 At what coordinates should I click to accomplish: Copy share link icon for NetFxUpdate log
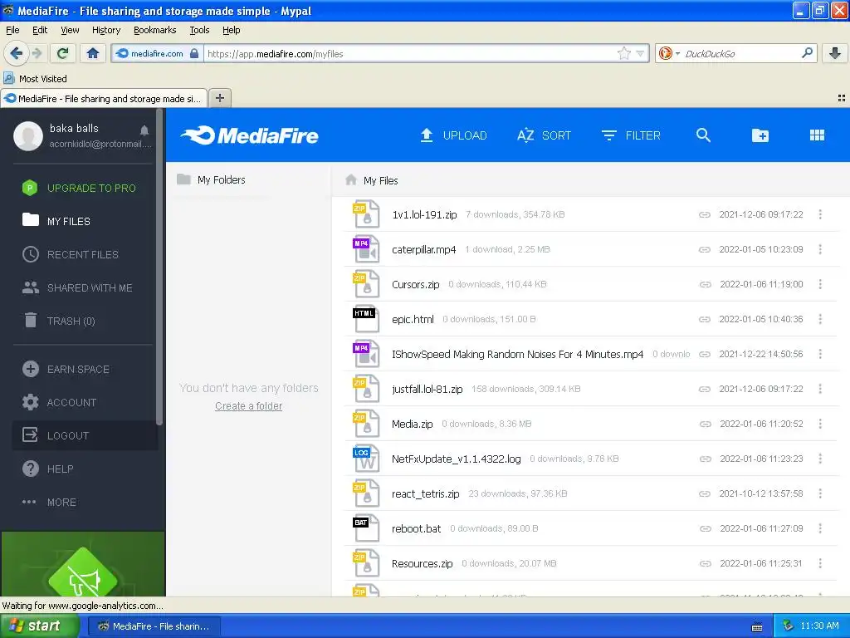[x=704, y=459]
